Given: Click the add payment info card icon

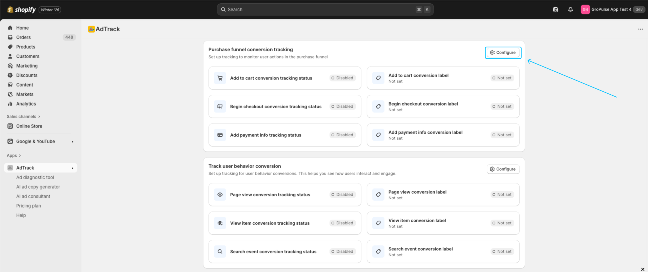Looking at the screenshot, I should coord(220,135).
